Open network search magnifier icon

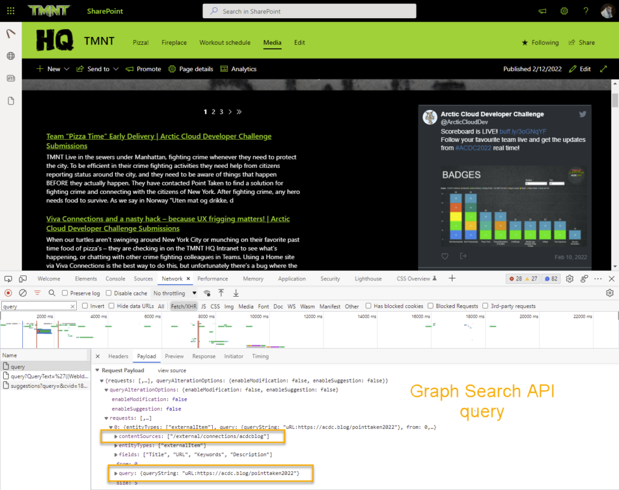[x=52, y=293]
